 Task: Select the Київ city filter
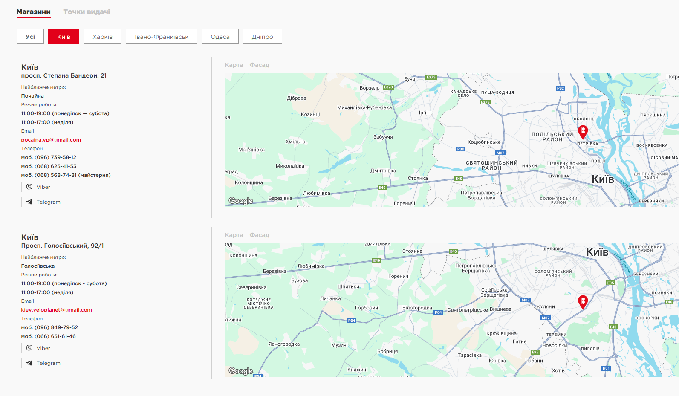[64, 37]
